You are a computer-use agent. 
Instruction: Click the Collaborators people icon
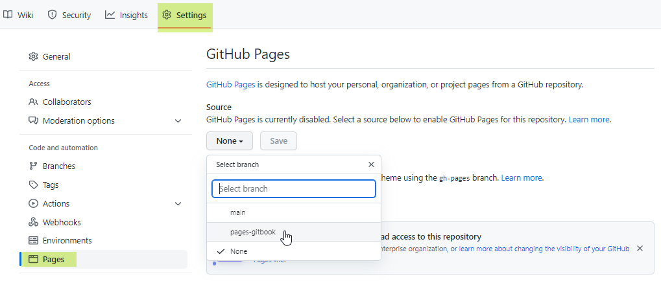pos(34,102)
